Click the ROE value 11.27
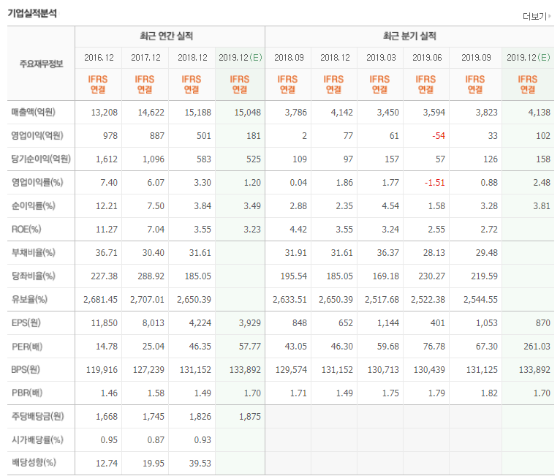Screen dimensions: 560x476 pos(107,230)
